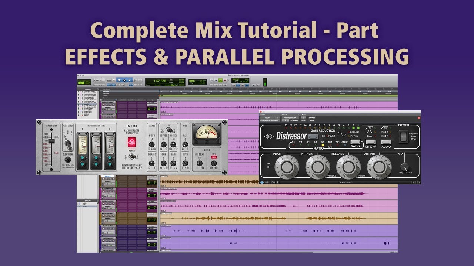Click the Distressor Input knob
Viewport: 474px width, 266px height.
287,167
